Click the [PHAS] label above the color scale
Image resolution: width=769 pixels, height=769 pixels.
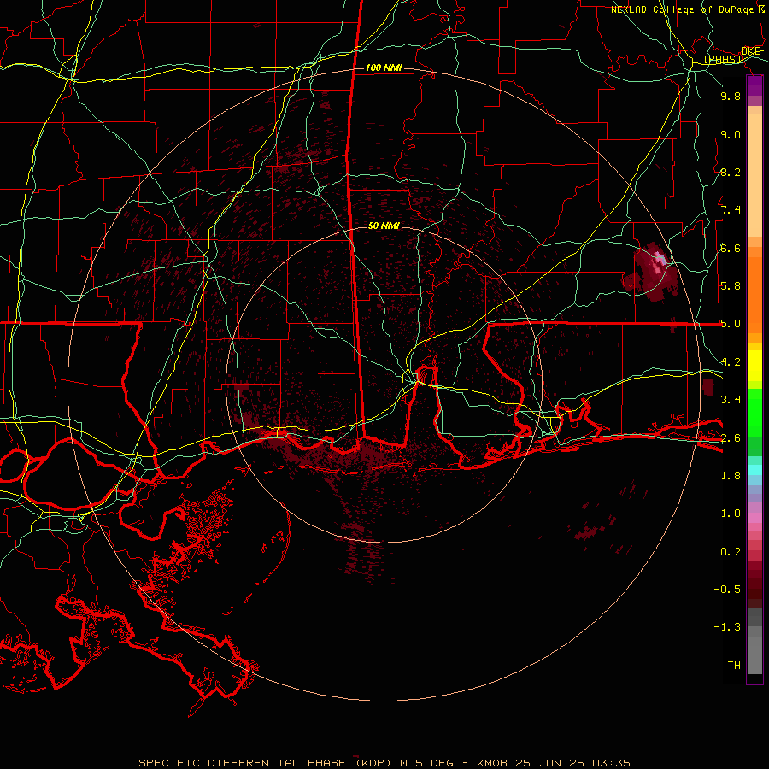pyautogui.click(x=722, y=59)
